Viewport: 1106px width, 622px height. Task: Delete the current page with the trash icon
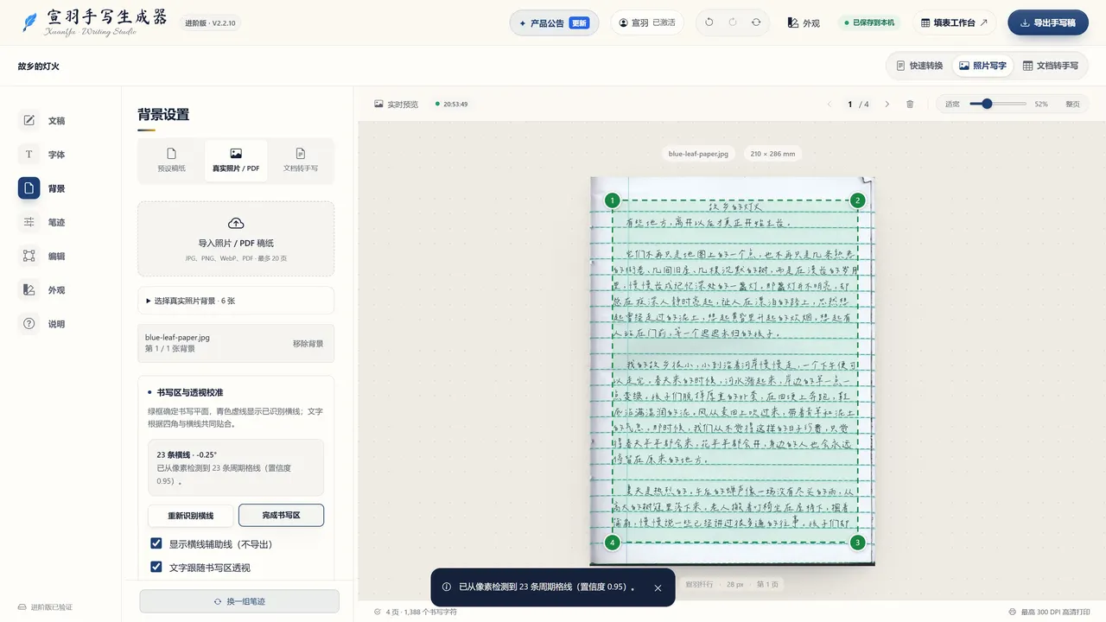pos(910,104)
